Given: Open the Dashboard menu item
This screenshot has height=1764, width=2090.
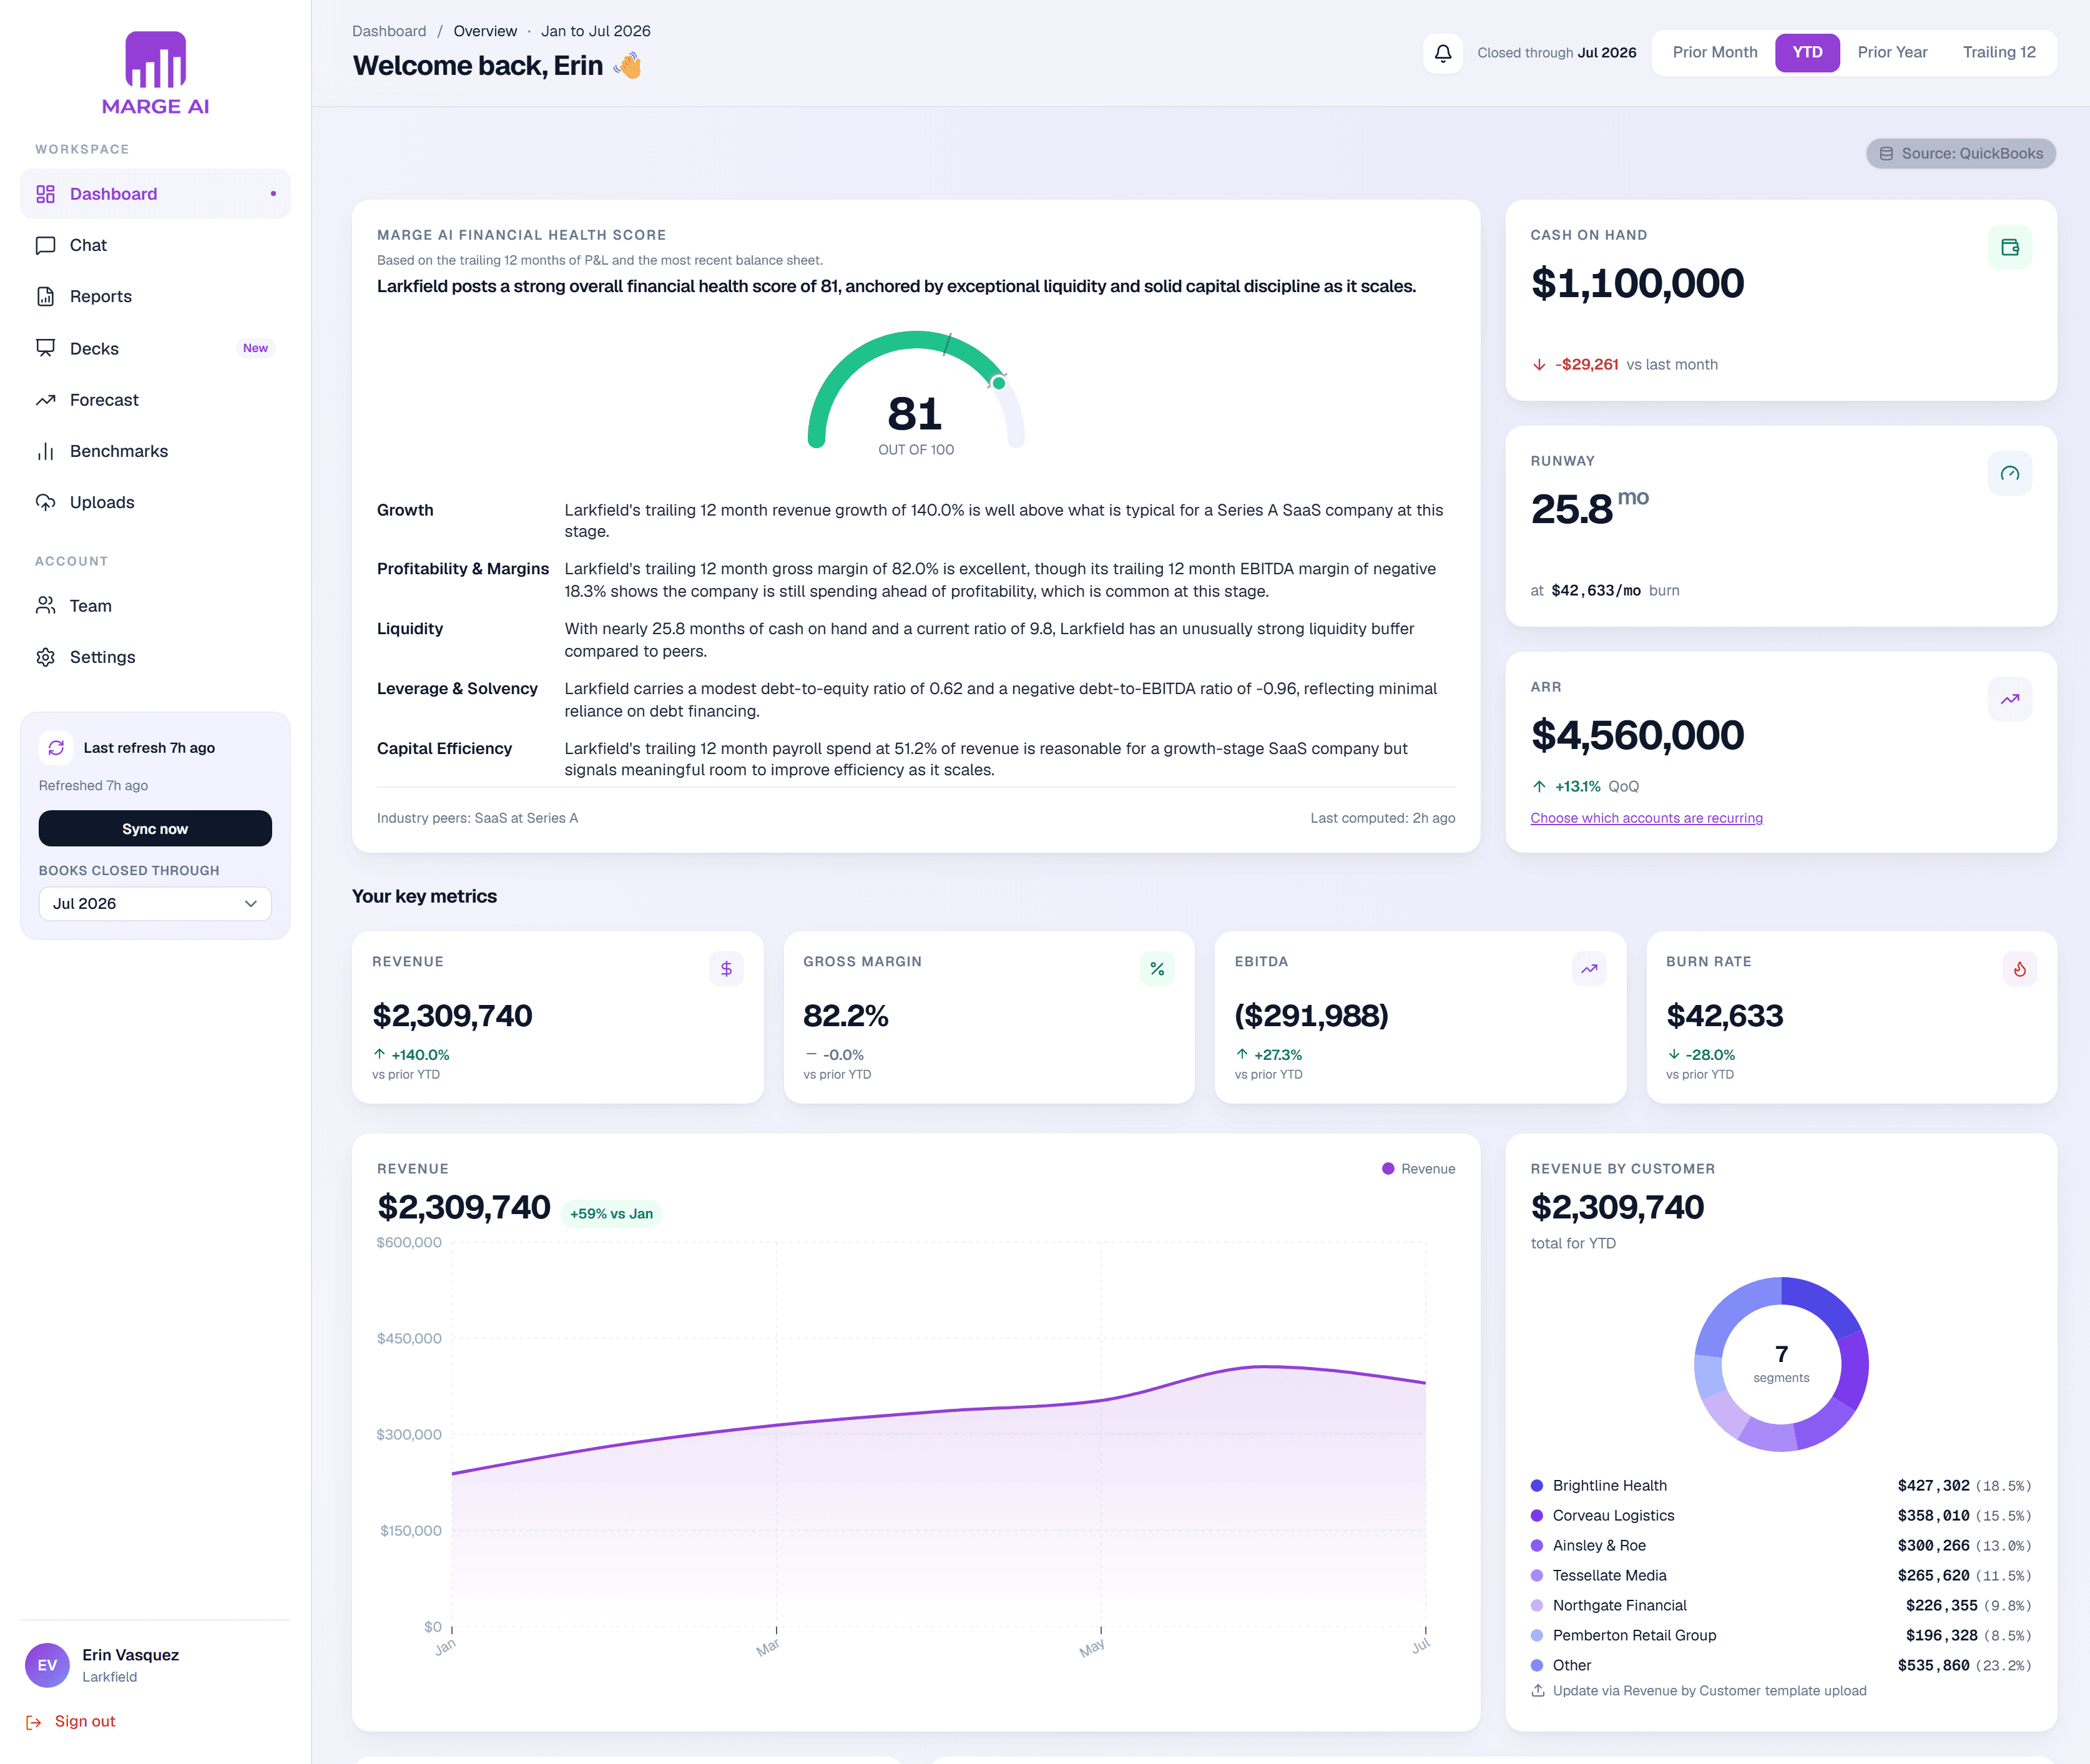Looking at the screenshot, I should [x=155, y=194].
